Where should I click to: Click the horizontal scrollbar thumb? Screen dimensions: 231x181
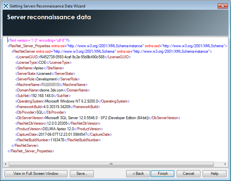(x=111, y=164)
